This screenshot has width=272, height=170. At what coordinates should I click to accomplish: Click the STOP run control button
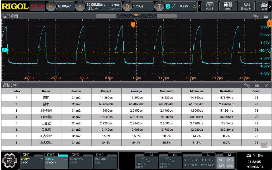coord(37,7)
